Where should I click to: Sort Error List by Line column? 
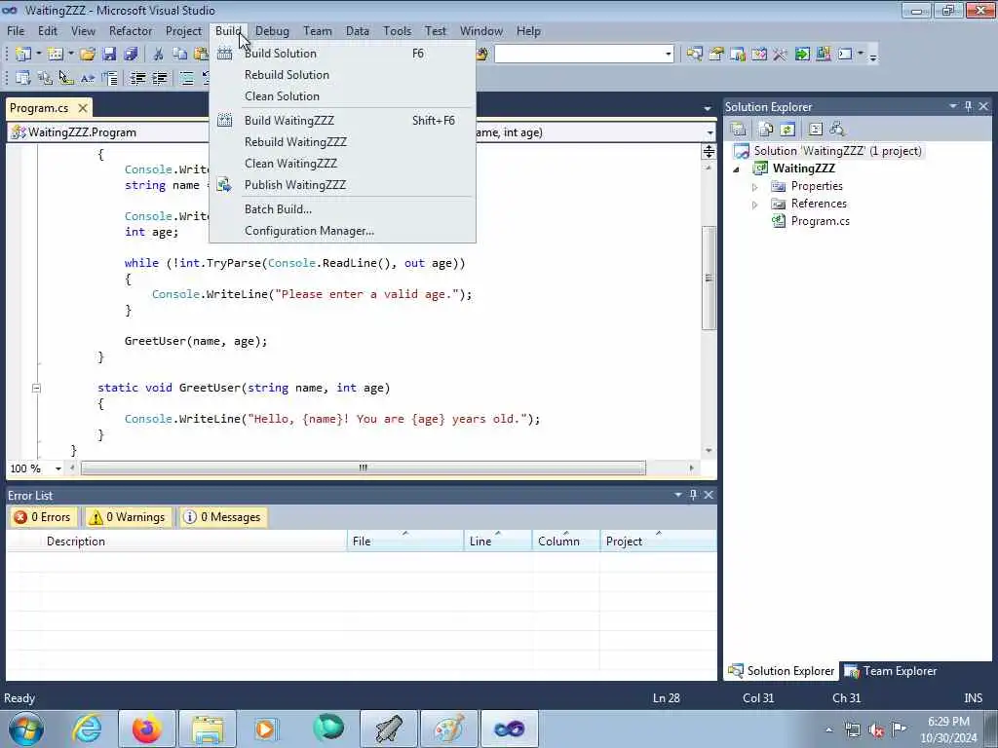coord(498,542)
